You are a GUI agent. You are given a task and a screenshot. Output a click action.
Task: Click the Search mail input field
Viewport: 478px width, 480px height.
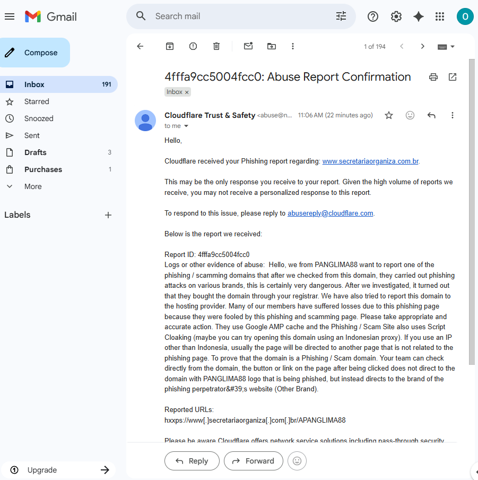(241, 16)
